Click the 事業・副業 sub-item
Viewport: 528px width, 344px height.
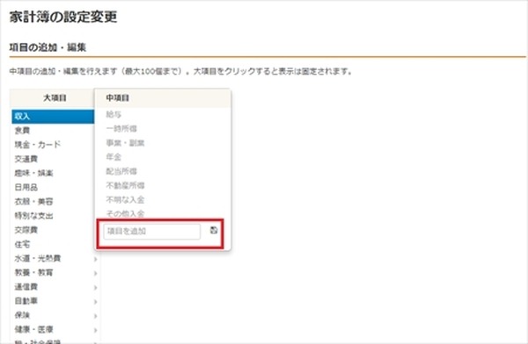click(x=125, y=143)
